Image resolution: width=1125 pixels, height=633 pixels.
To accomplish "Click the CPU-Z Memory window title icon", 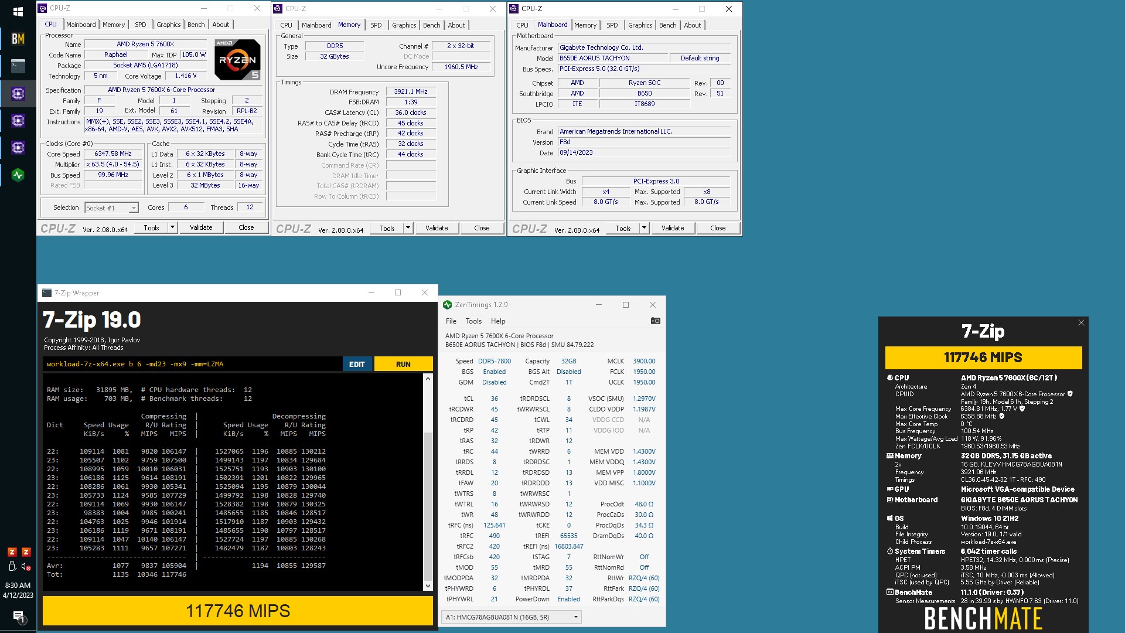I will point(278,9).
